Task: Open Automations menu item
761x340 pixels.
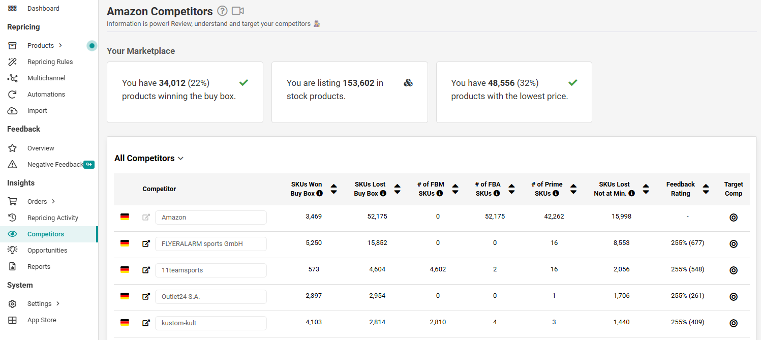Action: (46, 94)
